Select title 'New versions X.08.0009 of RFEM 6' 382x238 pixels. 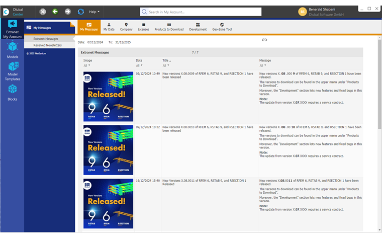pyautogui.click(x=208, y=75)
